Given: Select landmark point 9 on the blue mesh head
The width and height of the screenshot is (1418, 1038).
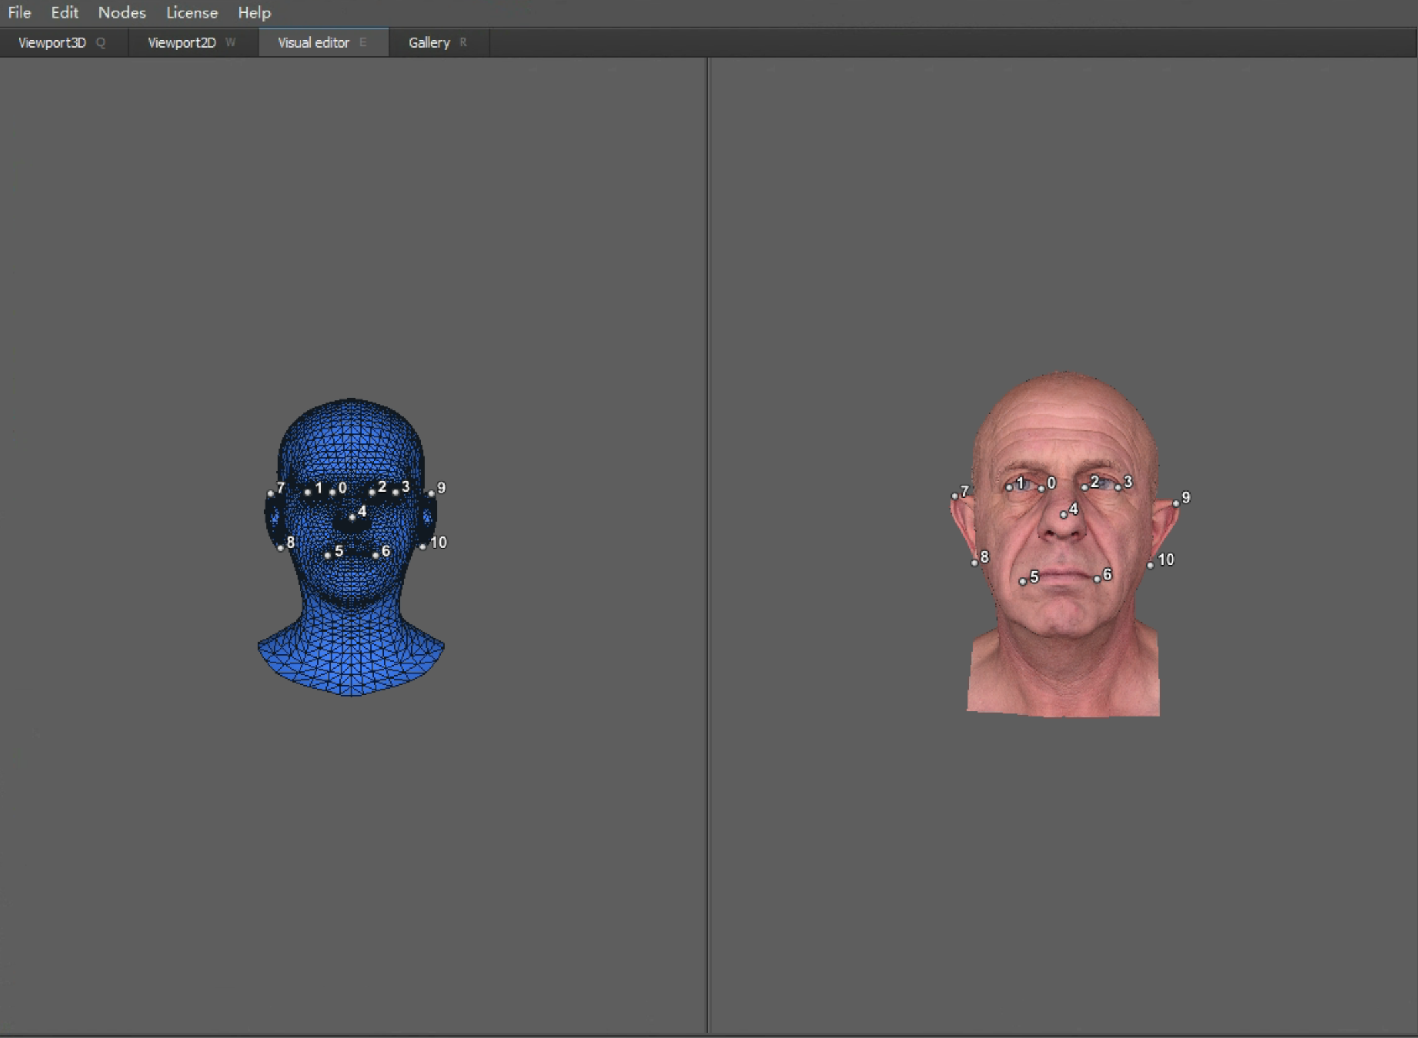Looking at the screenshot, I should [x=431, y=493].
